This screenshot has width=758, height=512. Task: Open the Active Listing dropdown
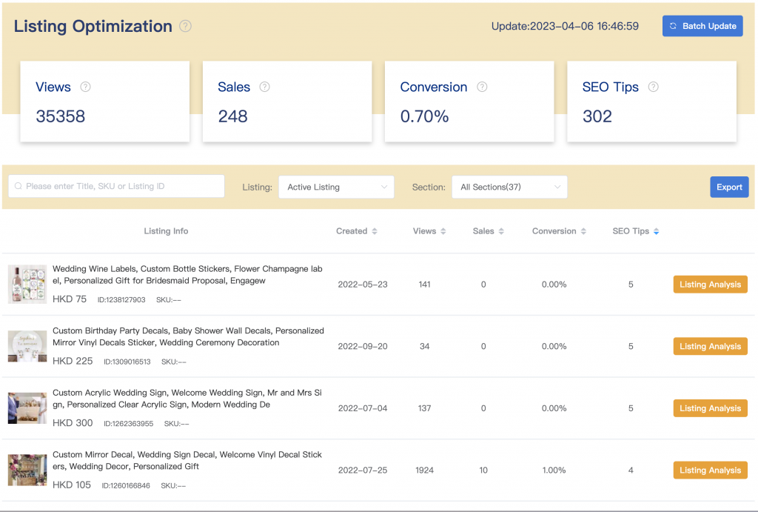click(337, 187)
